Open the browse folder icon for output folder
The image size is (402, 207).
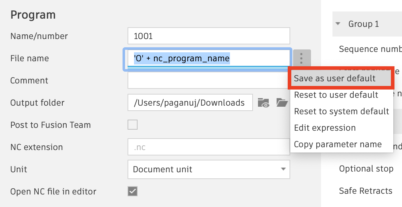click(x=282, y=102)
